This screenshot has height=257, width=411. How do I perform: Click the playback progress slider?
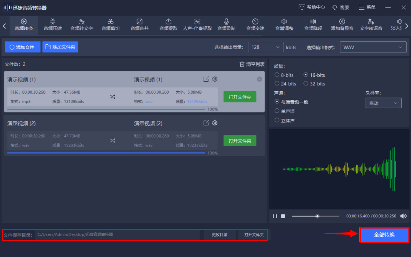tap(316, 216)
